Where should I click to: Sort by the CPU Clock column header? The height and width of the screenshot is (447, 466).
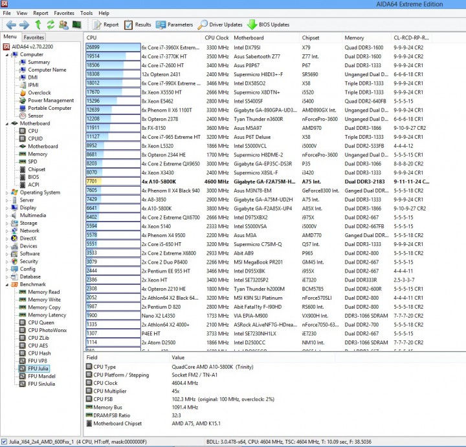tap(217, 37)
